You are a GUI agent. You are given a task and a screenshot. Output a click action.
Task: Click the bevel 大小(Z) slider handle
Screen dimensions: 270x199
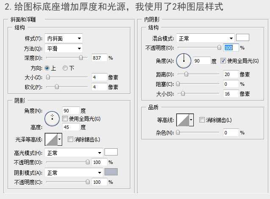48,77
